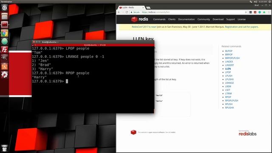Open the Files manager in the launcher
This screenshot has height=153, width=272.
click(x=4, y=16)
